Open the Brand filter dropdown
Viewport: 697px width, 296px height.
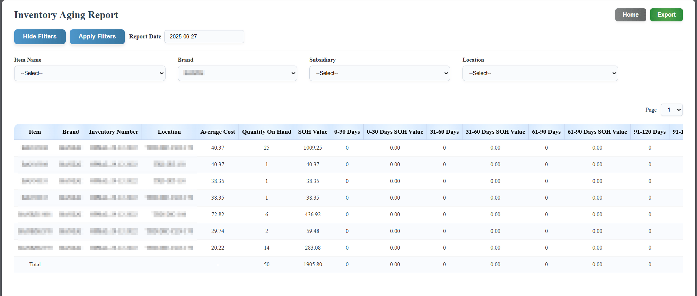(x=237, y=73)
